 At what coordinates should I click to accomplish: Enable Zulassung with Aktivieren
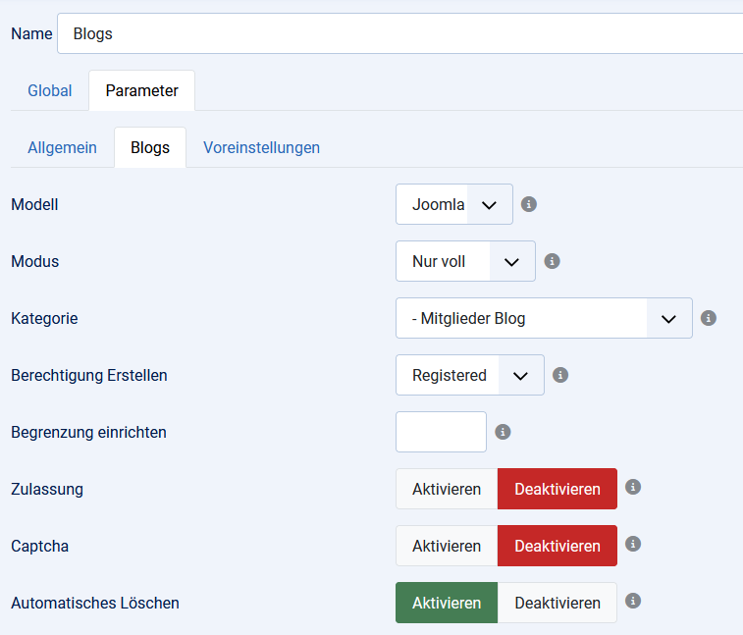[x=447, y=489]
